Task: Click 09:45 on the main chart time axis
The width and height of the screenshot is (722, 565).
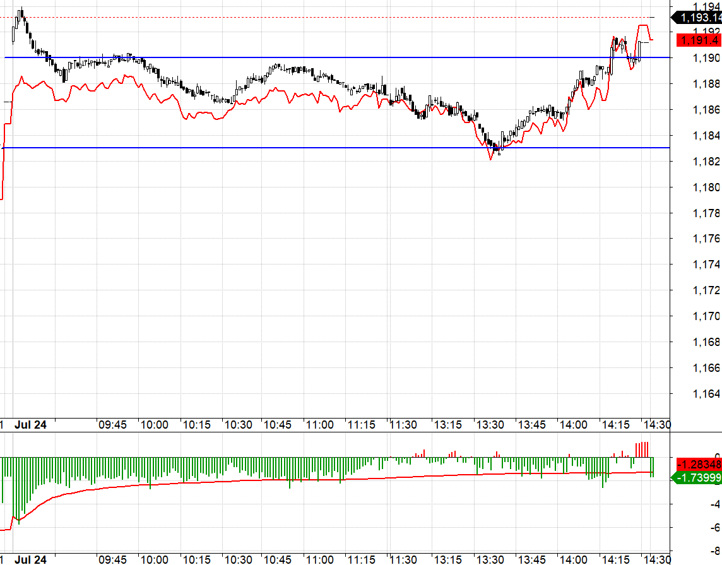Action: [112, 425]
